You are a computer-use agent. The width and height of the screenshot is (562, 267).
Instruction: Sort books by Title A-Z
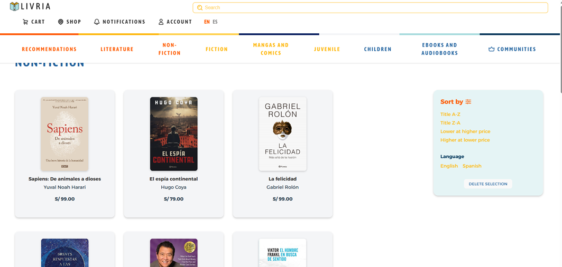coord(450,115)
